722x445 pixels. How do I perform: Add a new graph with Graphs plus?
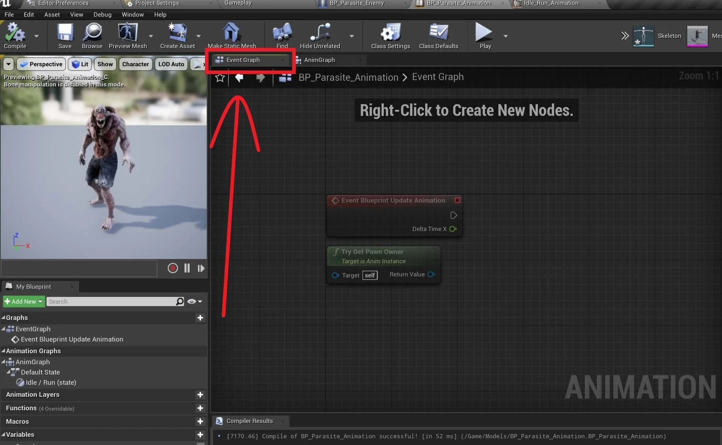click(200, 318)
